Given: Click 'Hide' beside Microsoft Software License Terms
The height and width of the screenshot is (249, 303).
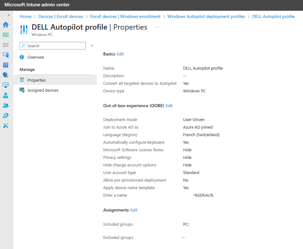Looking at the screenshot, I should point(187,150).
